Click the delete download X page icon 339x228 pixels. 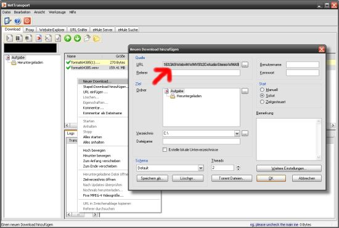[x=48, y=38]
